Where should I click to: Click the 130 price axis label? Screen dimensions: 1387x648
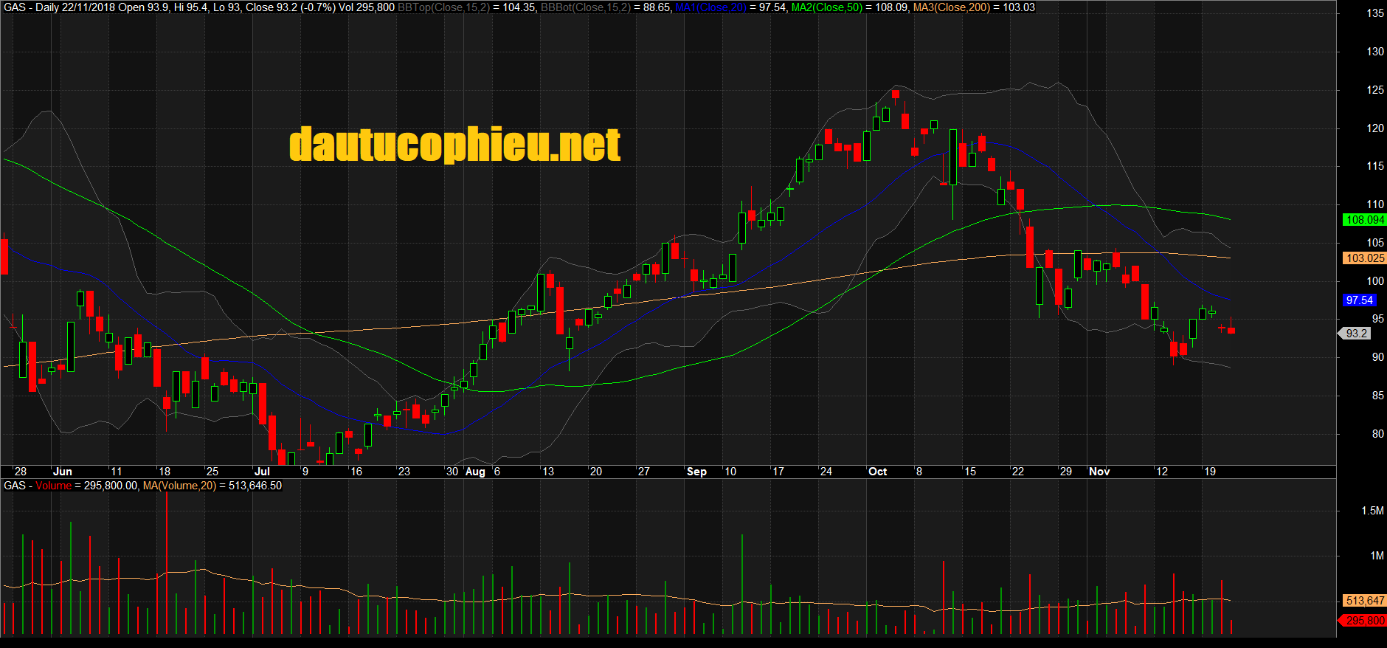point(1375,52)
